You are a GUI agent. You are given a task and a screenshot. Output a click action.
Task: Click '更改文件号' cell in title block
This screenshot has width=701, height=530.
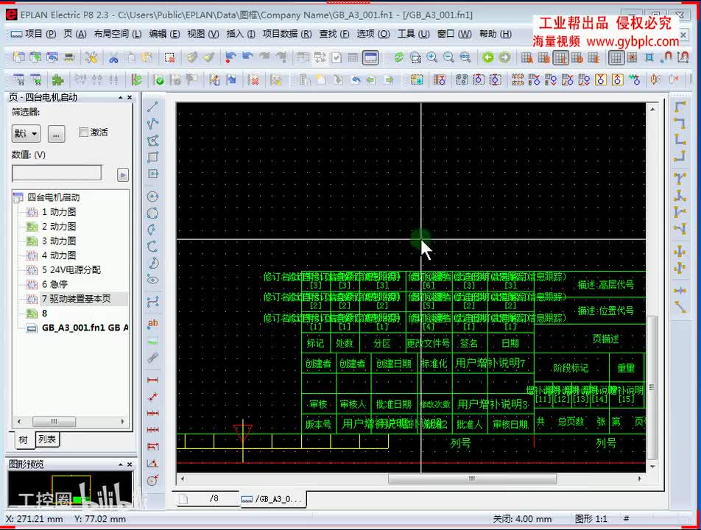428,343
